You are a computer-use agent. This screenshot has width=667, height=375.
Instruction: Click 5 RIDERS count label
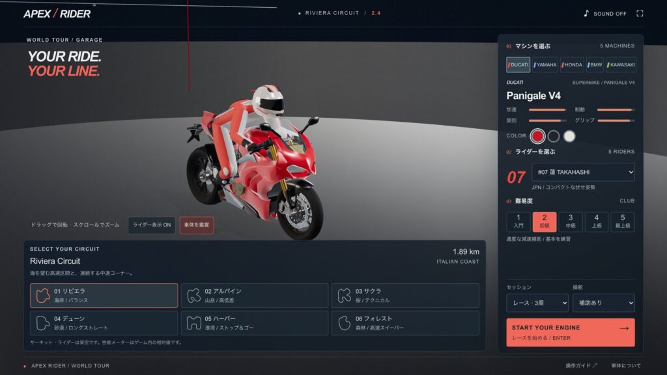[x=621, y=152]
